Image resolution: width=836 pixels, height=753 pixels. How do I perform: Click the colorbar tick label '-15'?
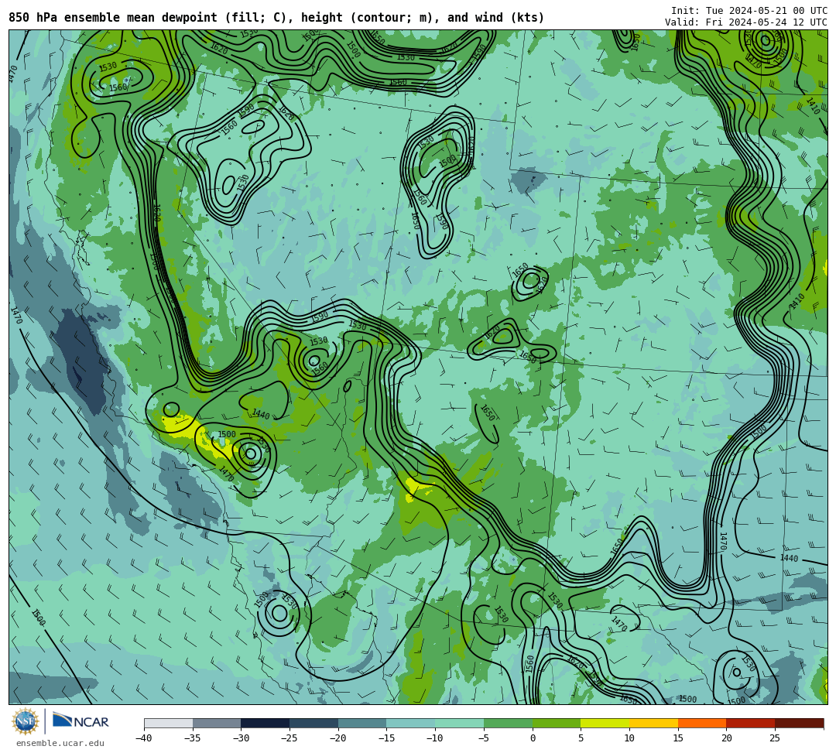pyautogui.click(x=386, y=738)
